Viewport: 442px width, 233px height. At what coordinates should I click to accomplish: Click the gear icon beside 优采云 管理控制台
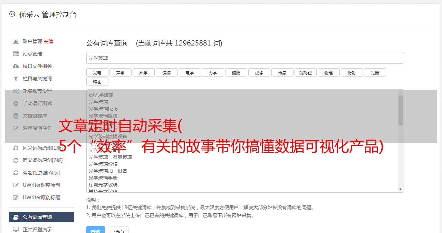coord(12,14)
